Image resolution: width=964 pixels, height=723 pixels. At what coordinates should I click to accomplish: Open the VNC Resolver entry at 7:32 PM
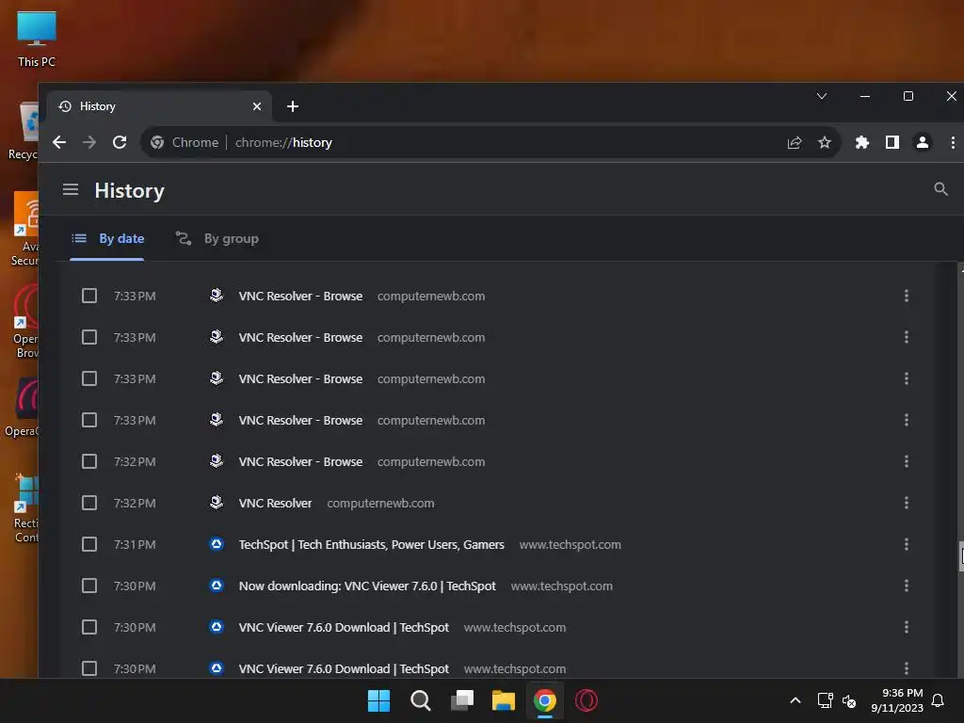pos(275,503)
